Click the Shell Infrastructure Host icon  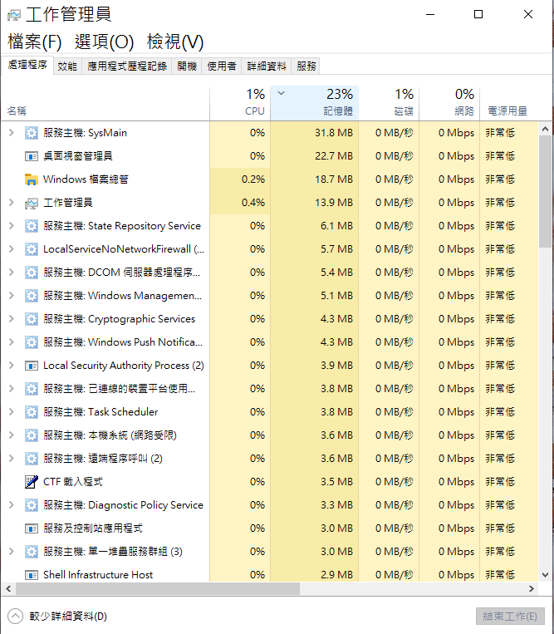click(x=32, y=575)
